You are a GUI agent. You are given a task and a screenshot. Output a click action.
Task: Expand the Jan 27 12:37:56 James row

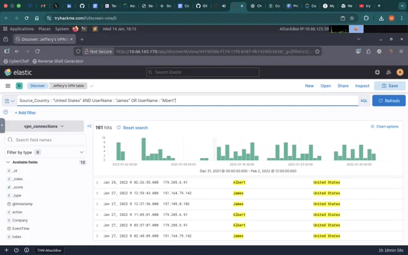coord(97,204)
